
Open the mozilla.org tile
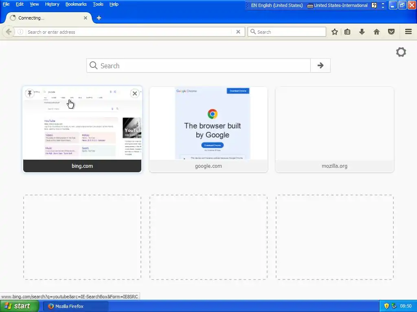tap(335, 130)
